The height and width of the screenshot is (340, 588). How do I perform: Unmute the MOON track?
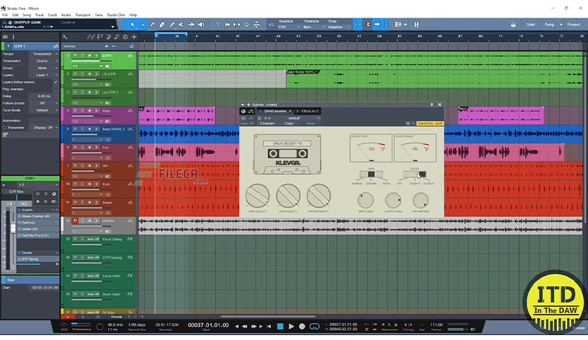point(75,221)
